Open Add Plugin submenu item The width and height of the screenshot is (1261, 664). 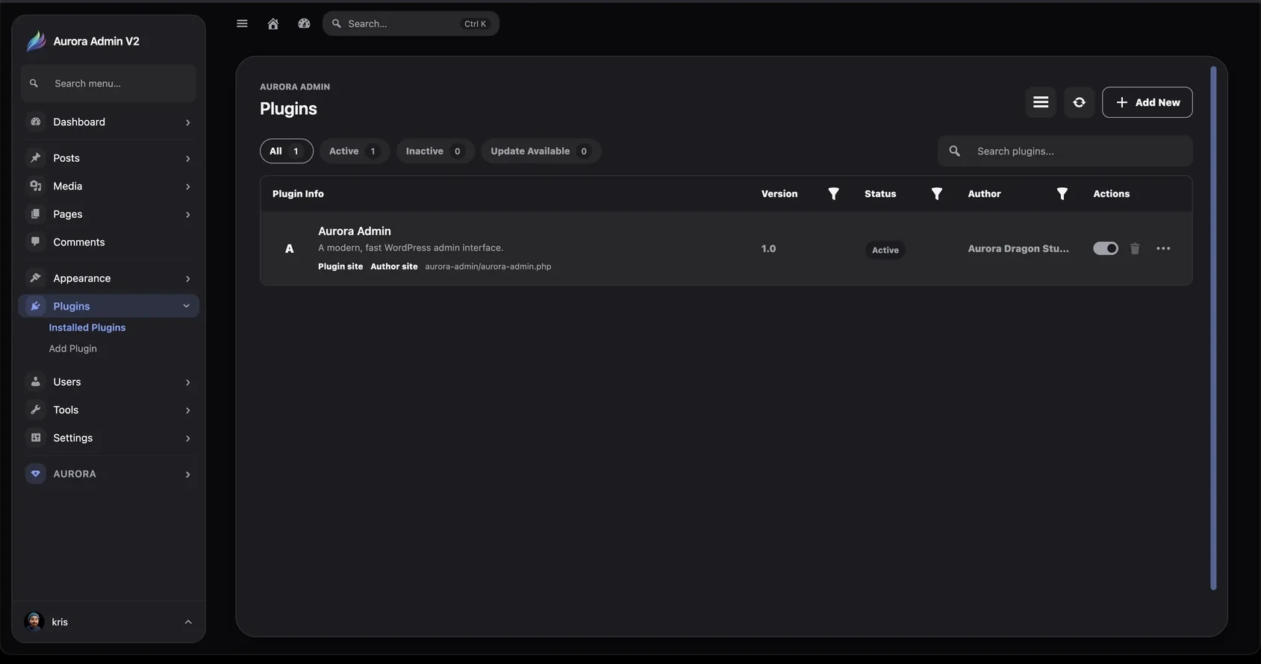click(73, 348)
